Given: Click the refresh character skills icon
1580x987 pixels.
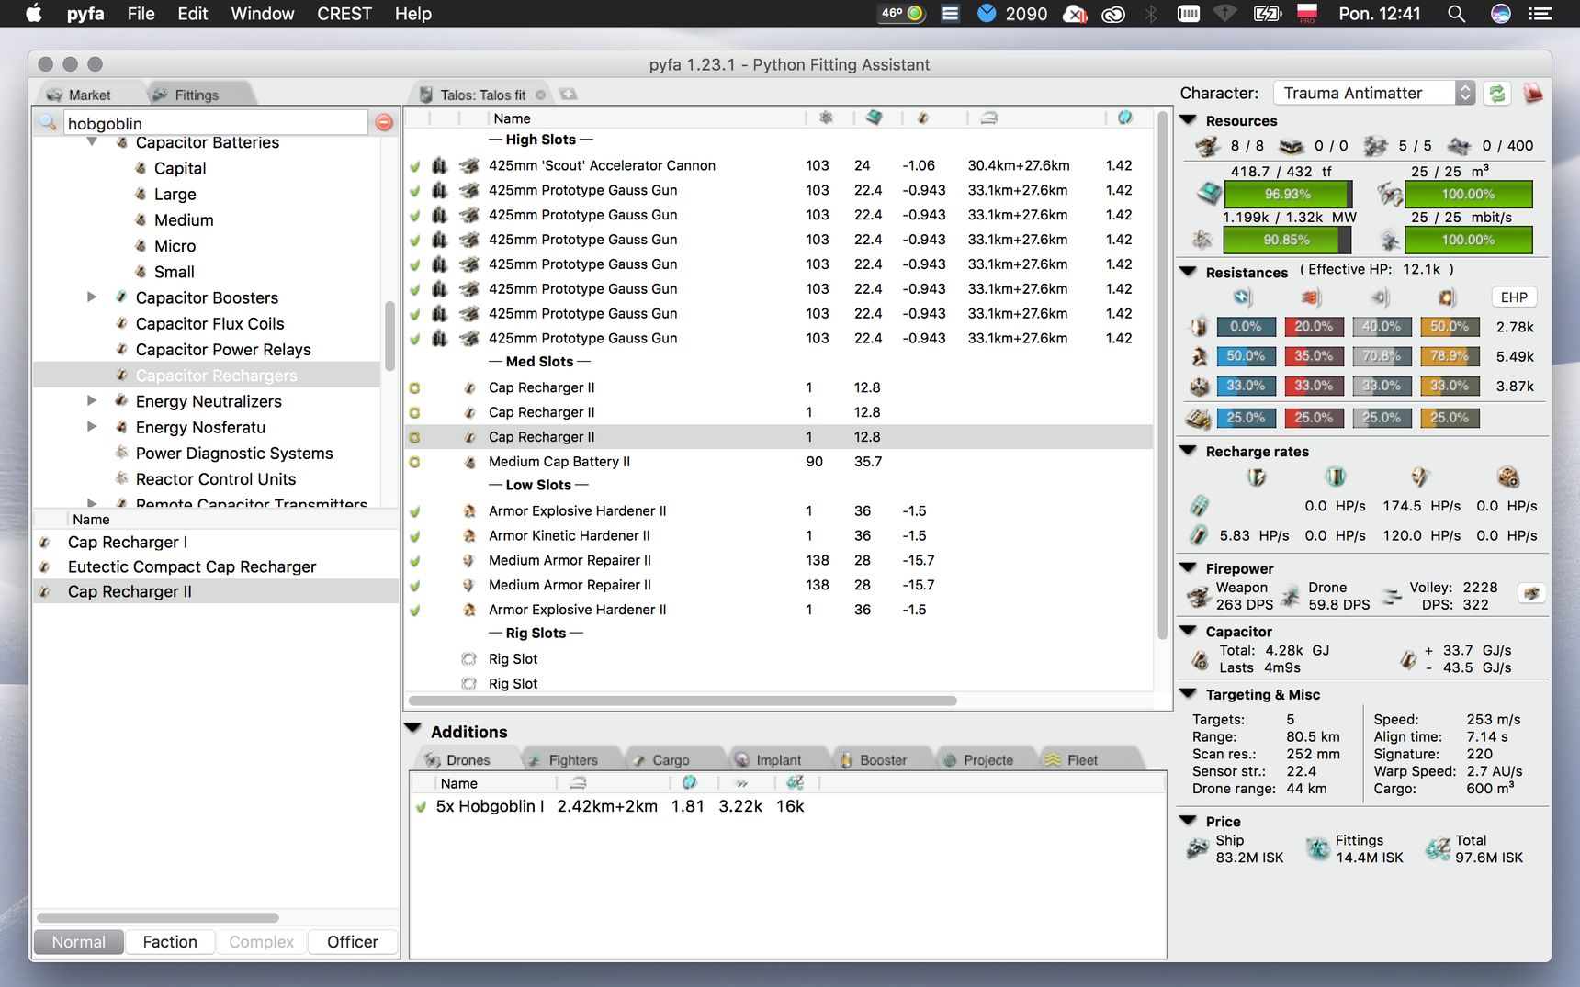Looking at the screenshot, I should pos(1497,93).
